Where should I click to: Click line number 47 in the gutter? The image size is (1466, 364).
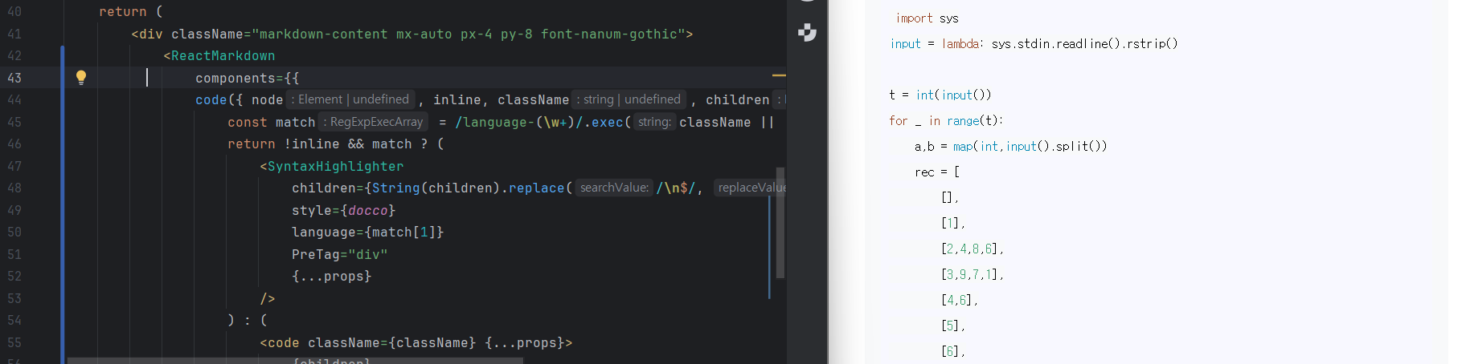pyautogui.click(x=14, y=166)
